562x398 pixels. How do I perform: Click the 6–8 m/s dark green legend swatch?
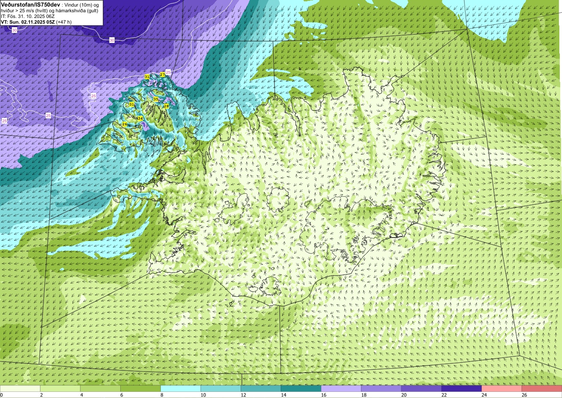pyautogui.click(x=140, y=388)
